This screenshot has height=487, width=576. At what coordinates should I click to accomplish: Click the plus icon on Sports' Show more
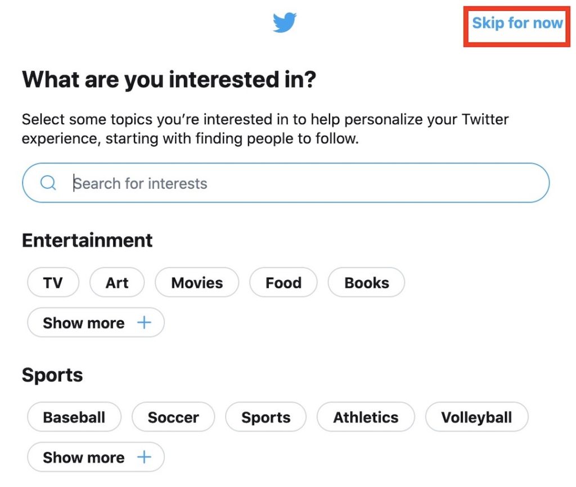coord(144,457)
